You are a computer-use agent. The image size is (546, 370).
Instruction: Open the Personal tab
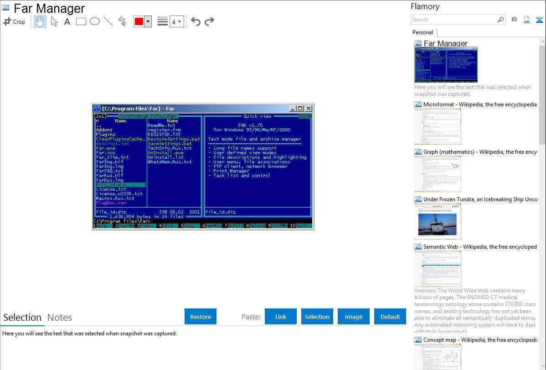pos(422,32)
